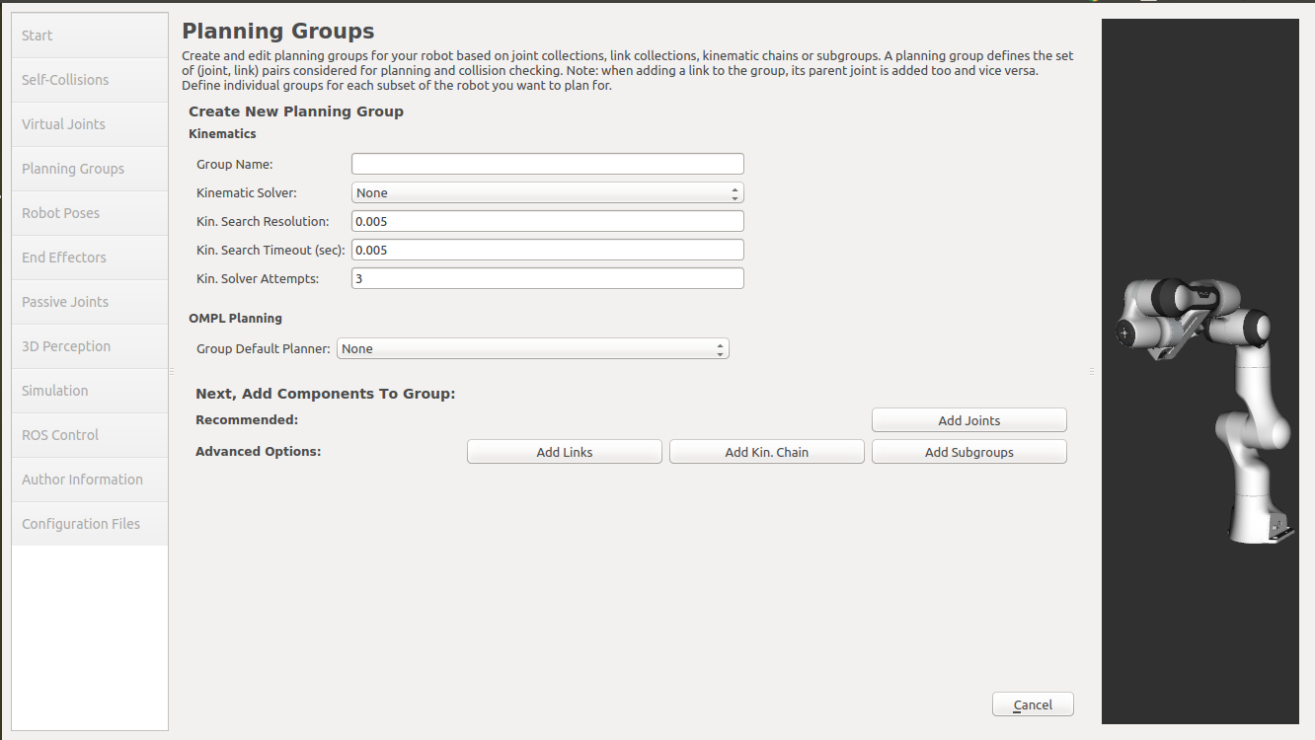Open End Effectors section

tap(90, 258)
